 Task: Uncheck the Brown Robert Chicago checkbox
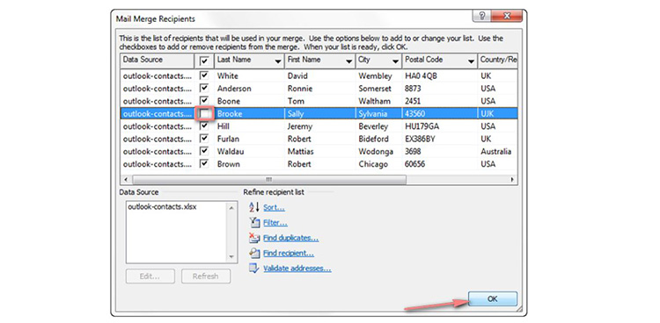point(204,164)
